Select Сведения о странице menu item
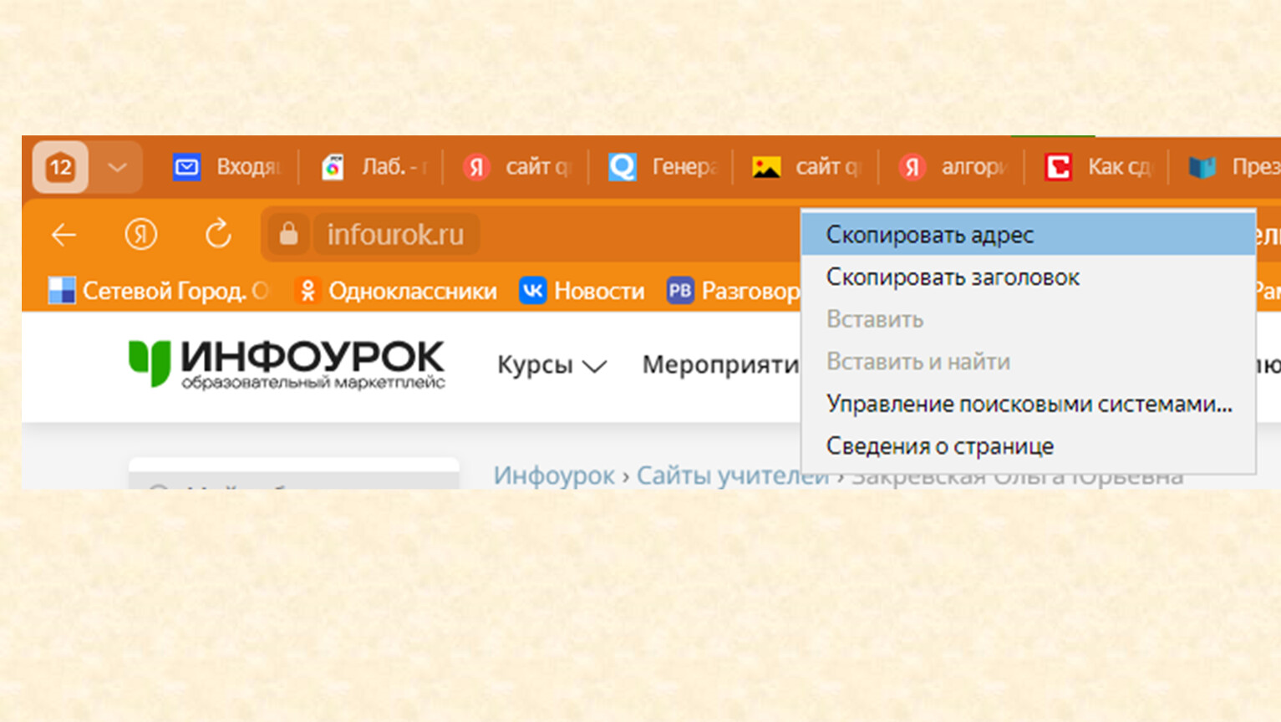Screen dimensions: 1281x722 point(939,446)
